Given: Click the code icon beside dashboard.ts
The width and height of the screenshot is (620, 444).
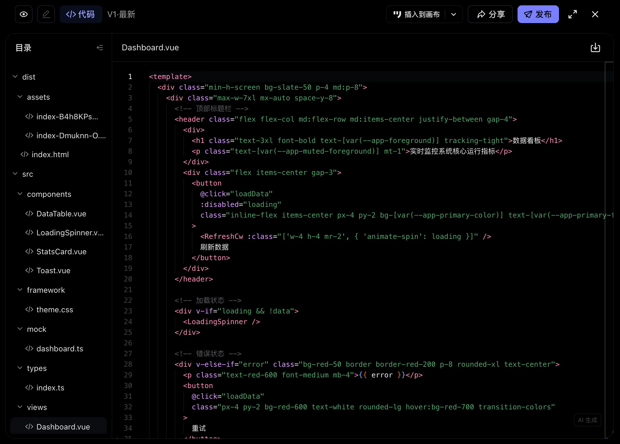Looking at the screenshot, I should (29, 348).
